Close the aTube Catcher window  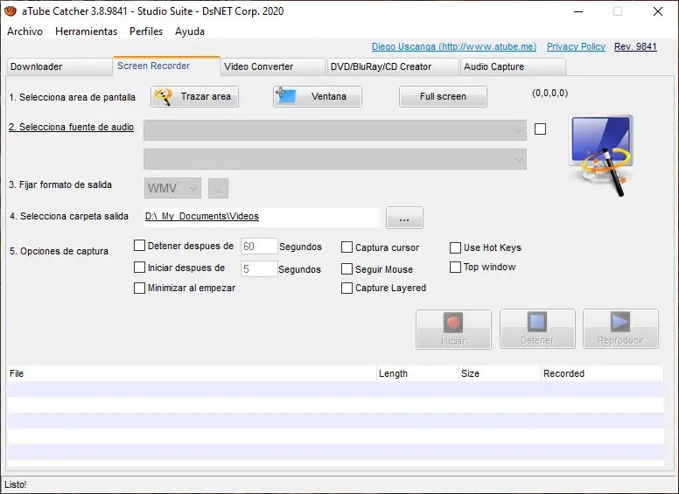658,11
